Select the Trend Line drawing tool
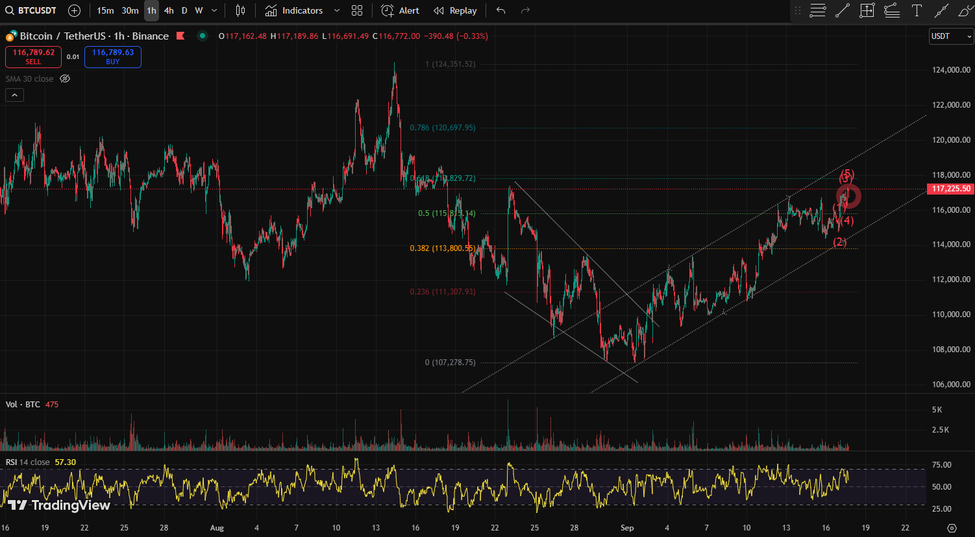Viewport: 975px width, 537px height. [x=842, y=10]
